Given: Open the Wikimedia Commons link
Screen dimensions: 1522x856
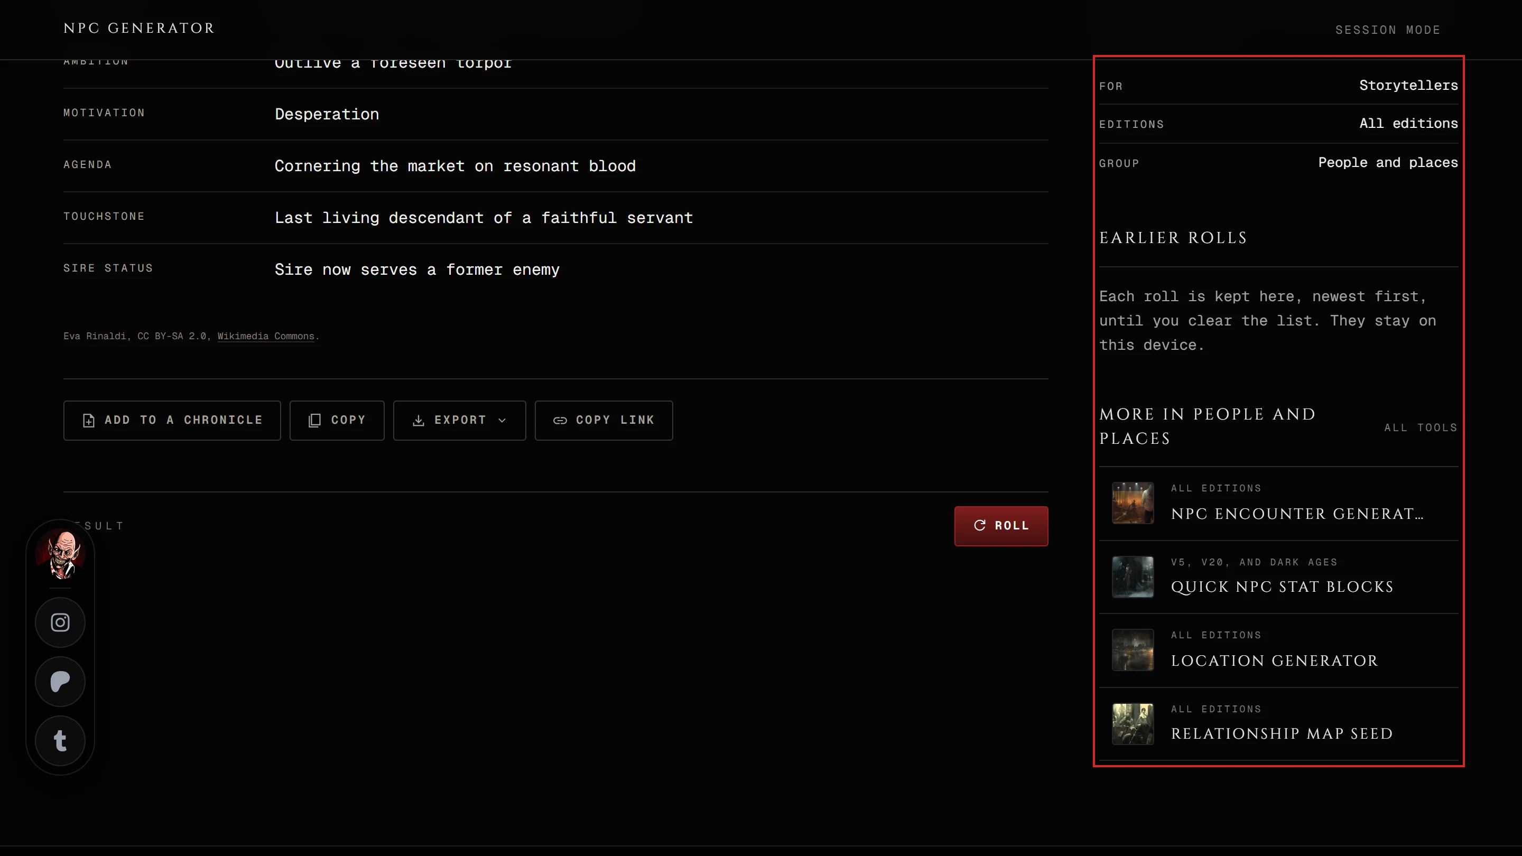Looking at the screenshot, I should pyautogui.click(x=265, y=336).
